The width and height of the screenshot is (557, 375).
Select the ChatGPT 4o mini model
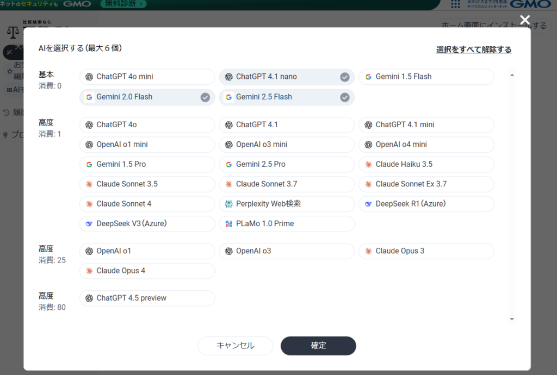click(147, 77)
